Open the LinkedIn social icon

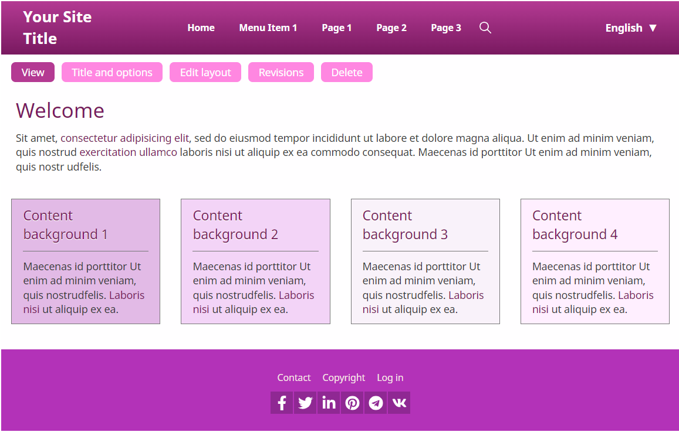tap(329, 403)
